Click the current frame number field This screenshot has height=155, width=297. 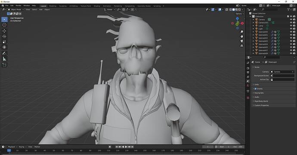pyautogui.click(x=208, y=147)
